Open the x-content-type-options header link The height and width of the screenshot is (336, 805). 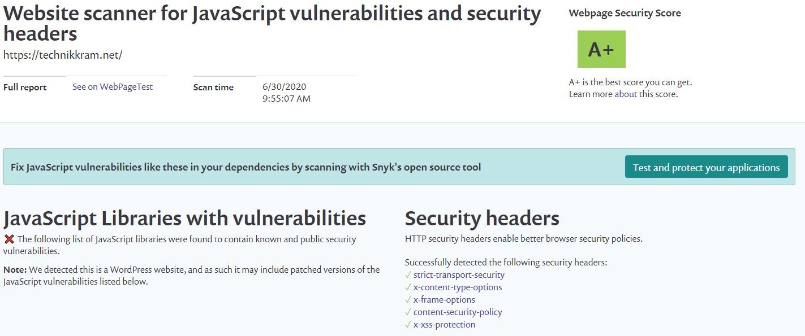(456, 287)
